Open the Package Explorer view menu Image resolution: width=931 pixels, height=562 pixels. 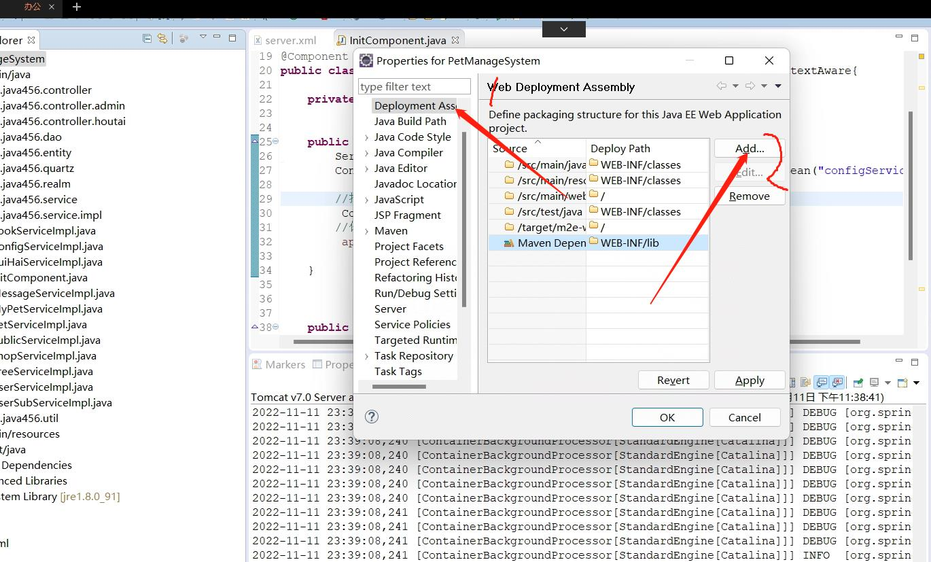[203, 37]
